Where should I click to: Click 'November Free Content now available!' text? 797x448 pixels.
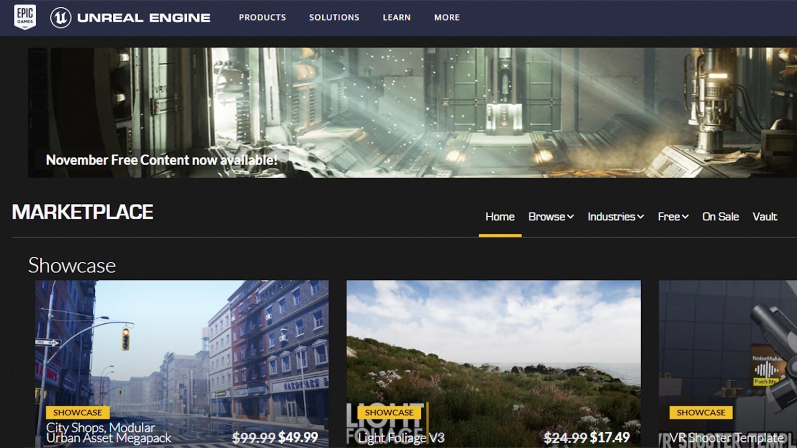(x=161, y=160)
